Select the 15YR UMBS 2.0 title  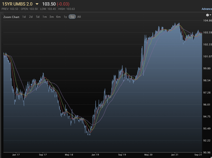point(17,4)
